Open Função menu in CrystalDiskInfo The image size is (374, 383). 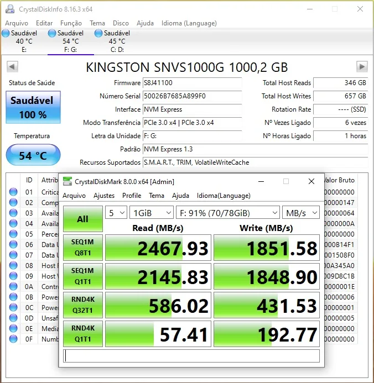point(71,23)
